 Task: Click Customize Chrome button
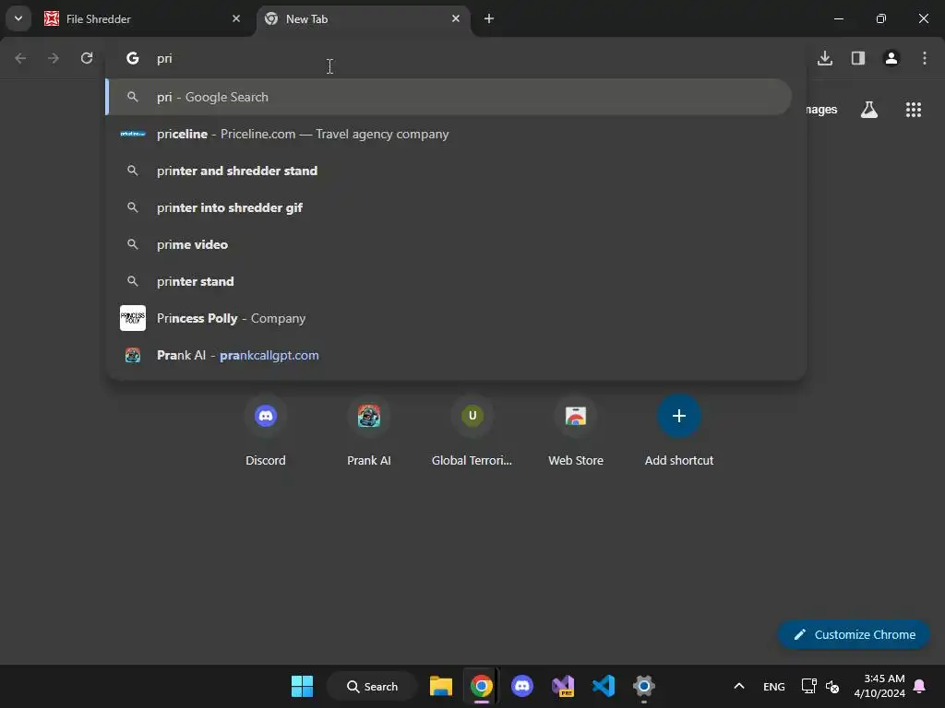[854, 634]
